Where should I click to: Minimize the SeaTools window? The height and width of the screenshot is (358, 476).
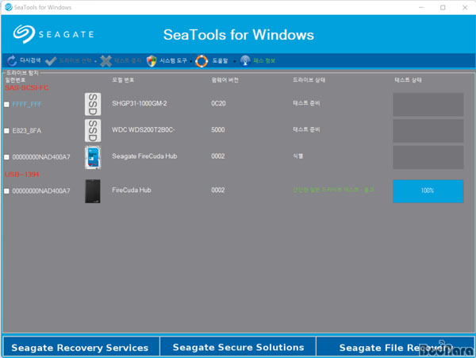point(421,7)
